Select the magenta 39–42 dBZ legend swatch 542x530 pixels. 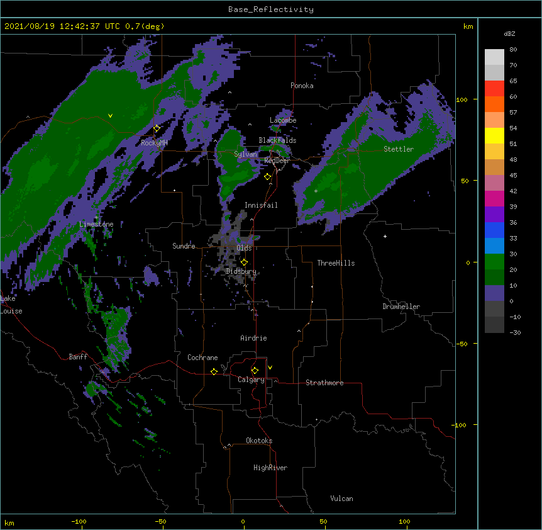(494, 198)
